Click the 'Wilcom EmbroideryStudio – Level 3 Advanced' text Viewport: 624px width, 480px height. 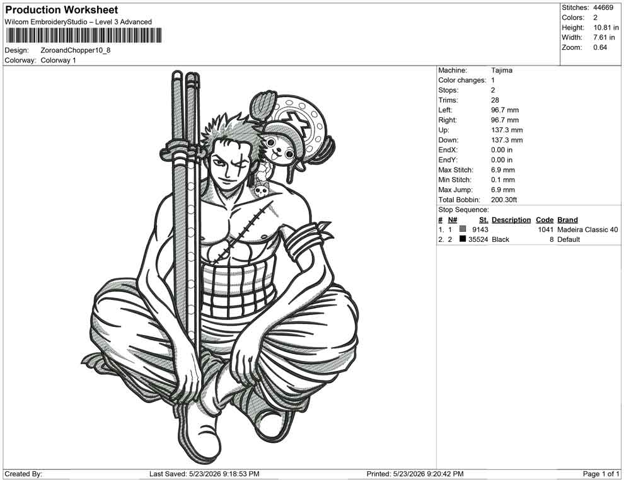[x=78, y=22]
